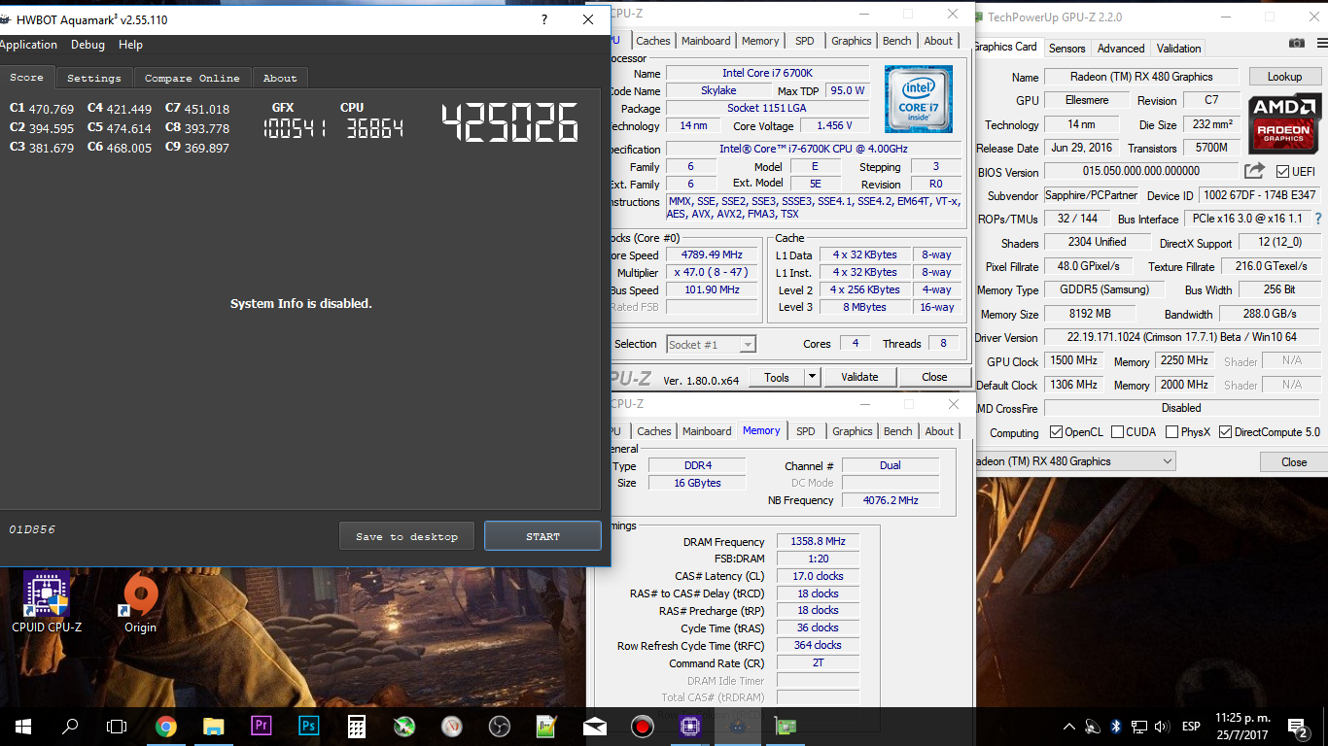Take a GPU-Z screenshot with the camera icon
The width and height of the screenshot is (1328, 746).
coord(1297,43)
